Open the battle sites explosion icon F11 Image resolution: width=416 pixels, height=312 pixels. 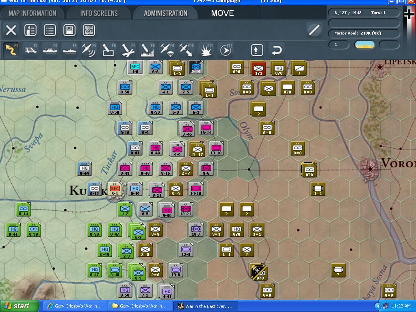pyautogui.click(x=206, y=50)
